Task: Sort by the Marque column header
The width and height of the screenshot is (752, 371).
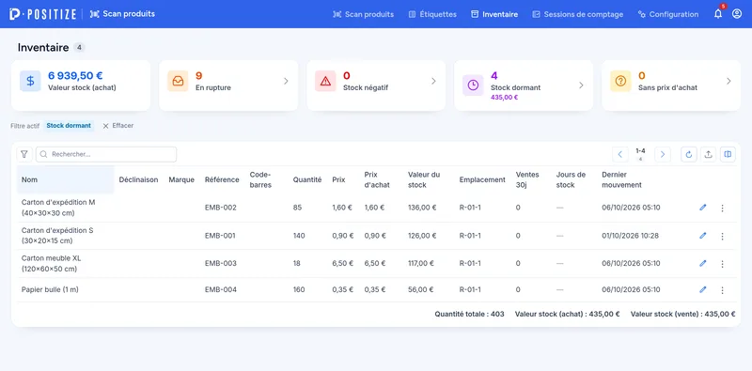Action: tap(181, 179)
